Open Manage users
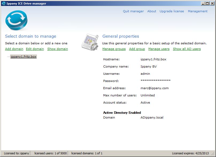This screenshot has height=157, width=216. [159, 49]
